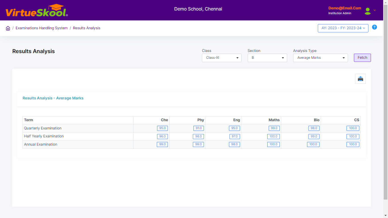Click Annual Examination Eng value 98.0
The height and width of the screenshot is (218, 388).
pyautogui.click(x=235, y=144)
